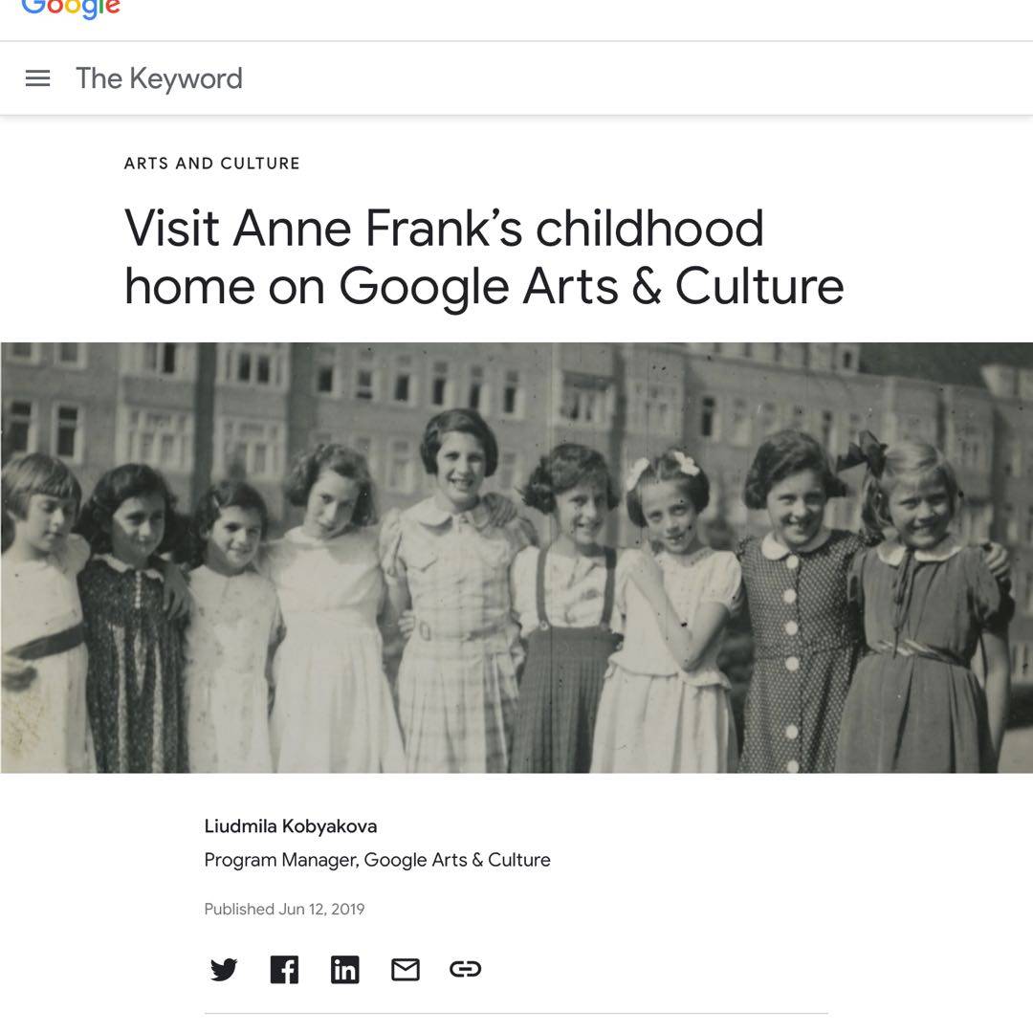Image resolution: width=1033 pixels, height=1033 pixels.
Task: Open the ARTS AND CULTURE category
Action: [x=211, y=164]
